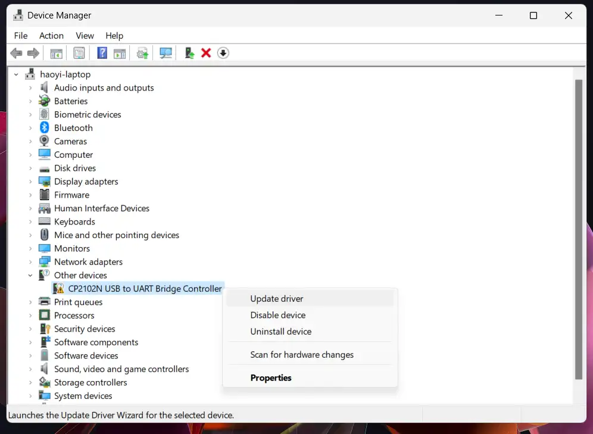Click the red Uninstall device toolbar icon
This screenshot has width=593, height=434.
pyautogui.click(x=205, y=53)
